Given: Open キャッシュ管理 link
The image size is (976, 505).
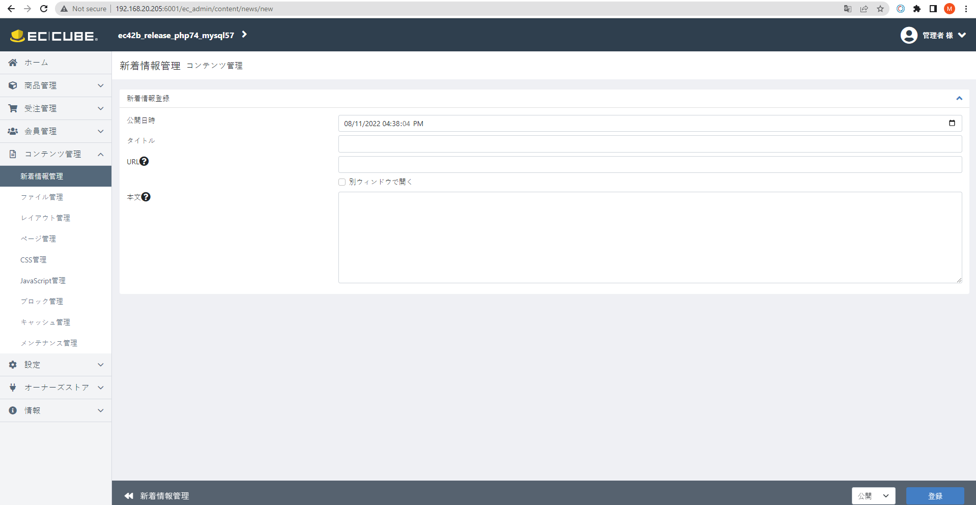Looking at the screenshot, I should 45,322.
